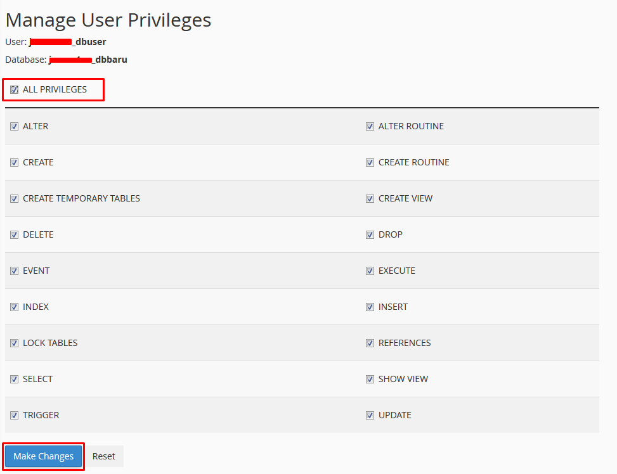Viewport: 617px width, 474px height.
Task: Uncheck the ALTER privilege checkbox
Action: point(14,127)
